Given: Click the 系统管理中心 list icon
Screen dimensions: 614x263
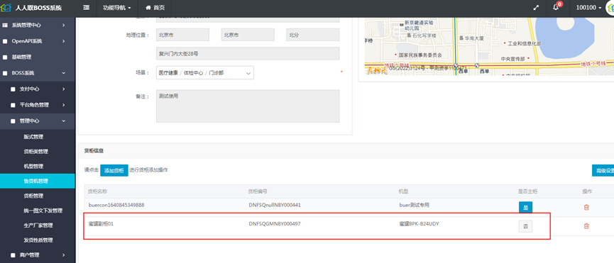Looking at the screenshot, I should pyautogui.click(x=5, y=25).
